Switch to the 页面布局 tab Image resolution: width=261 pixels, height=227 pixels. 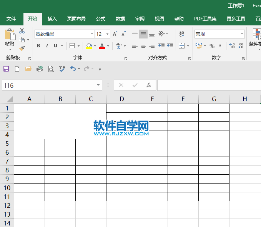76,19
